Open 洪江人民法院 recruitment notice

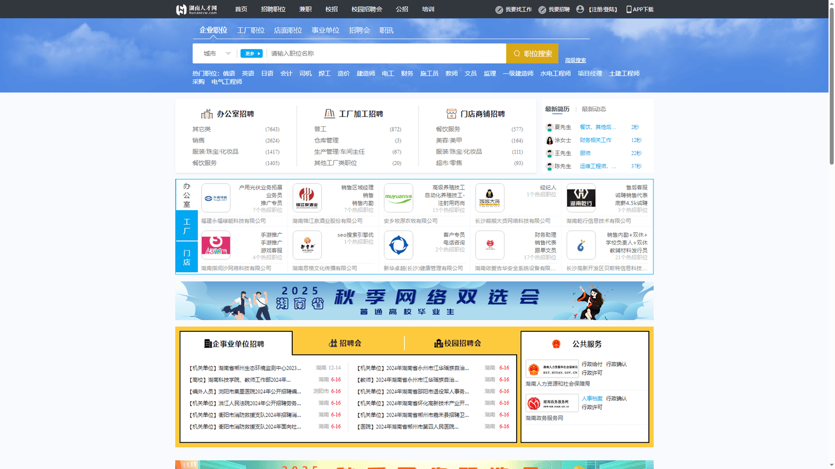click(x=245, y=403)
